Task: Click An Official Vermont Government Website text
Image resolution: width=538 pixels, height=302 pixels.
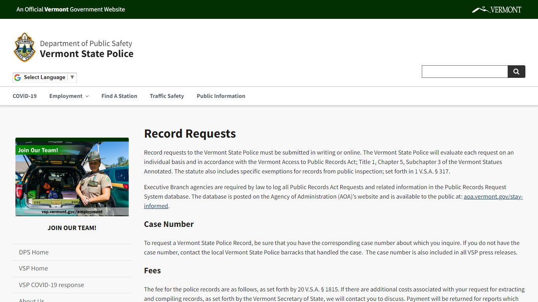Action: click(x=71, y=9)
